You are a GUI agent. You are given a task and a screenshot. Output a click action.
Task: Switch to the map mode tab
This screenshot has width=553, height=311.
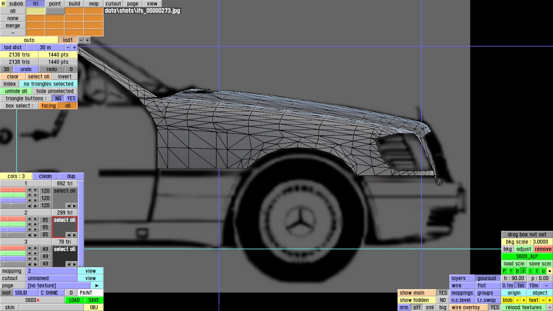point(94,4)
